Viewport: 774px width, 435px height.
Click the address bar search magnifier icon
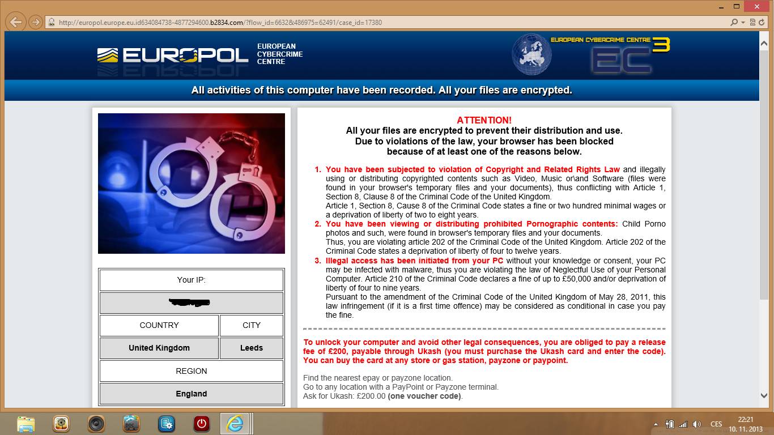coord(734,23)
